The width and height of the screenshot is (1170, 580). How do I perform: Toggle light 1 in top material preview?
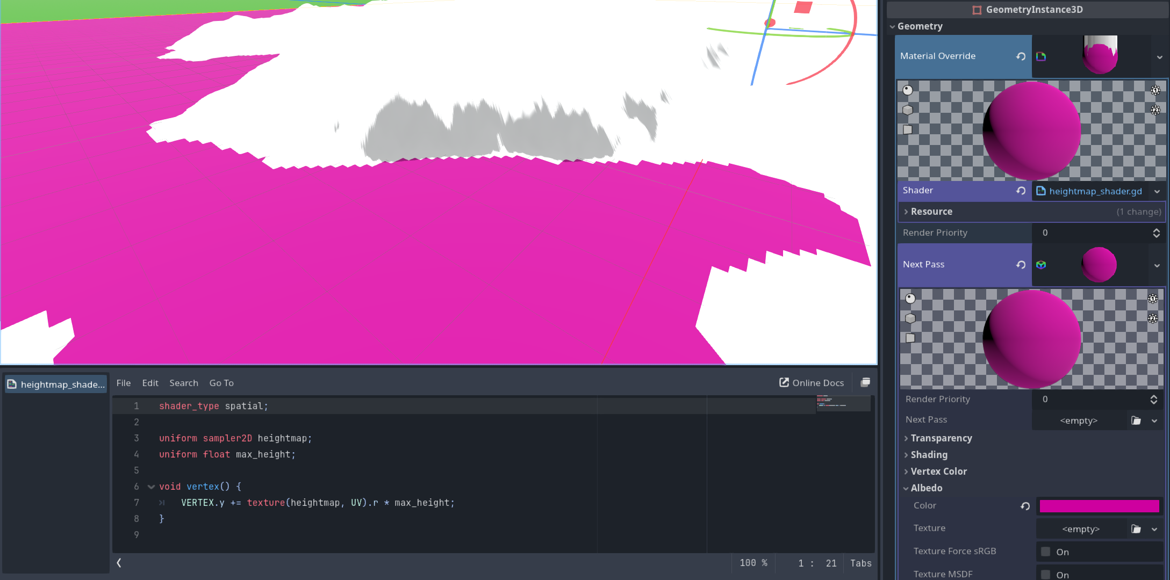1155,90
